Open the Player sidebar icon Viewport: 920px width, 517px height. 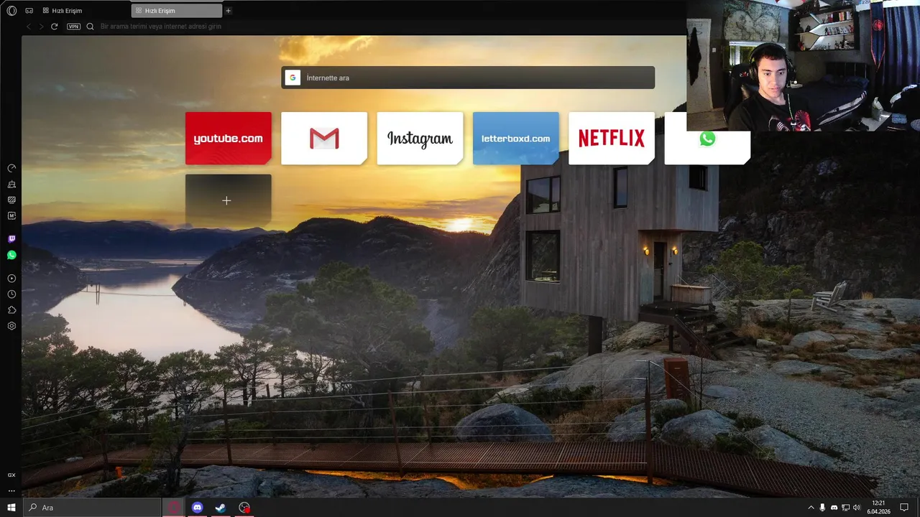point(11,278)
